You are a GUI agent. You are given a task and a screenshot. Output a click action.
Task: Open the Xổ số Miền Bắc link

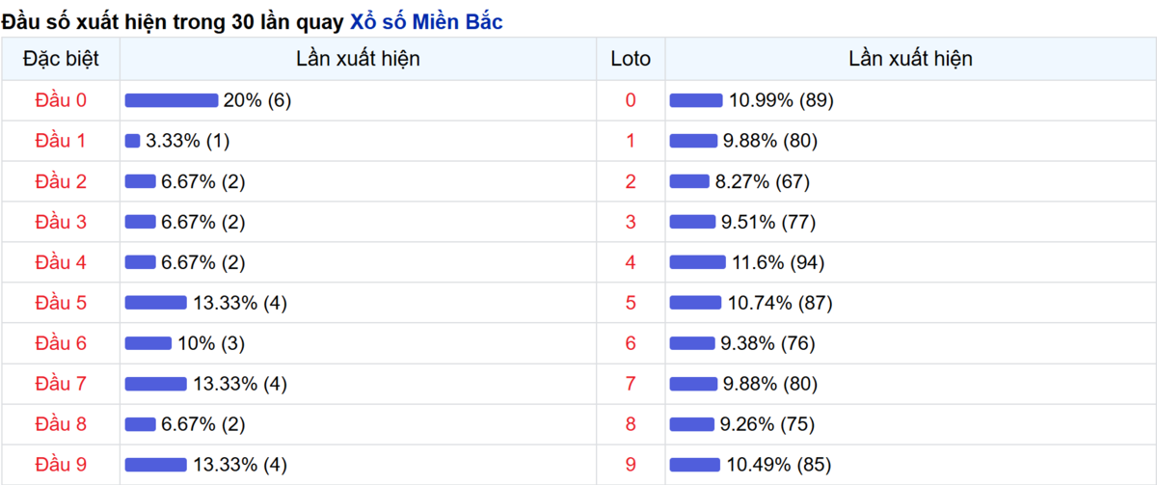[x=425, y=21]
